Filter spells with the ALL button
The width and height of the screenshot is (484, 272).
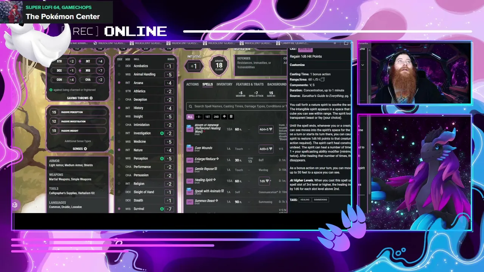pos(190,117)
